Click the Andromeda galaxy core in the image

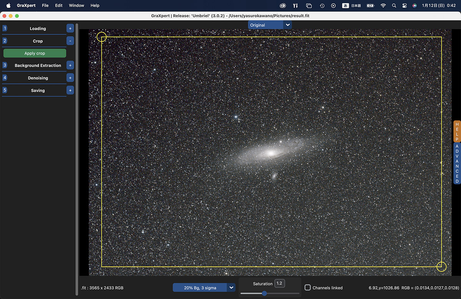click(270, 153)
